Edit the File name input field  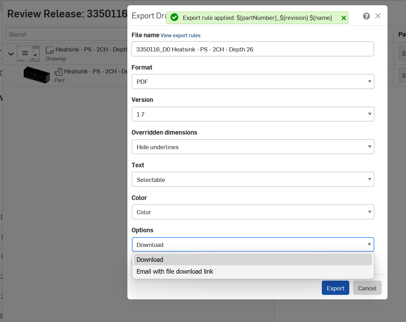pyautogui.click(x=253, y=49)
